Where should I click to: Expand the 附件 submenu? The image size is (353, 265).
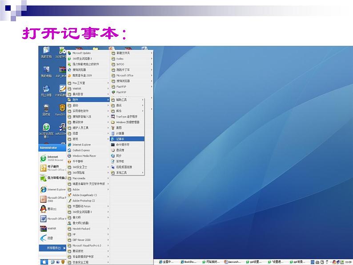88,100
